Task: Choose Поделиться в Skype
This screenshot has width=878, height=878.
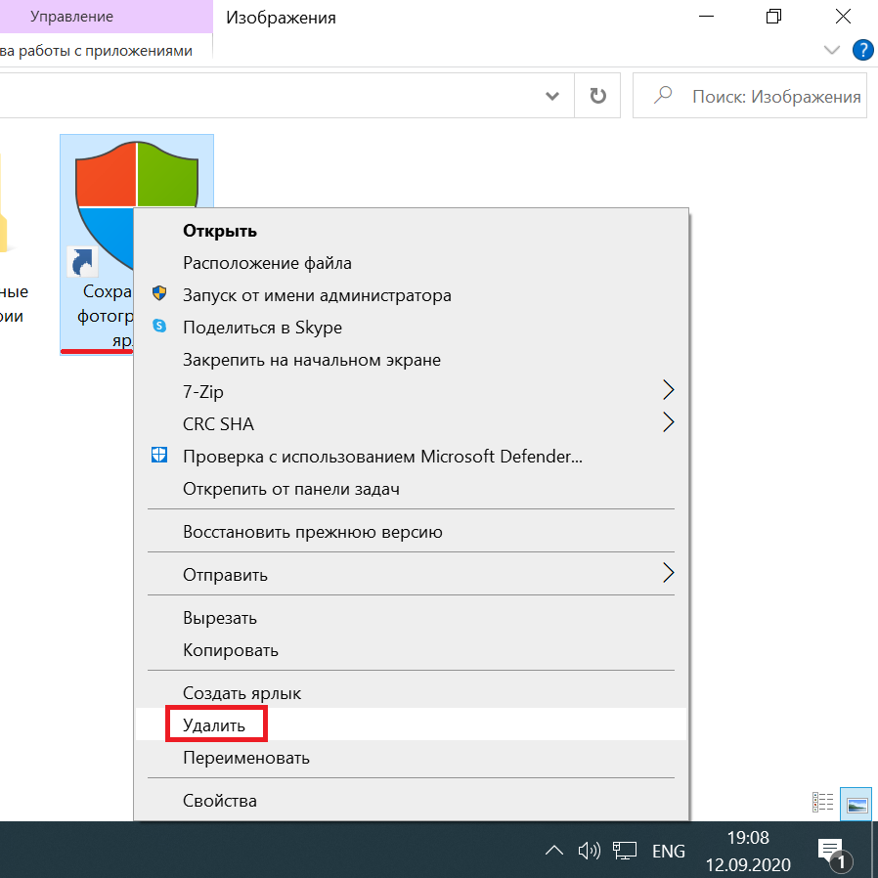Action: (x=411, y=328)
